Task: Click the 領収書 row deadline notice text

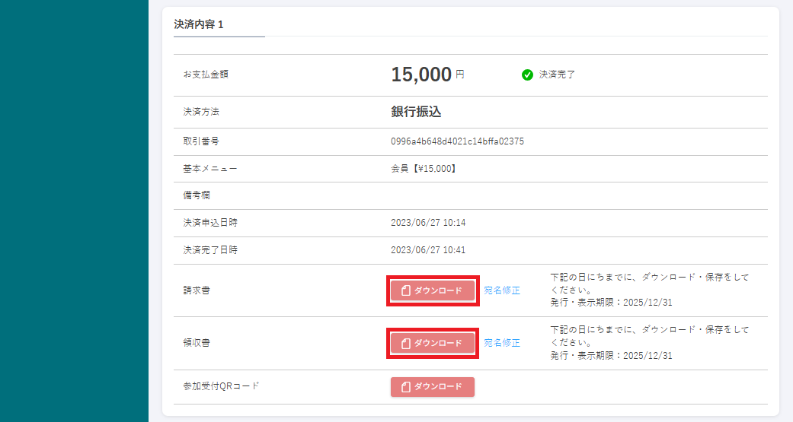Action: (x=649, y=343)
